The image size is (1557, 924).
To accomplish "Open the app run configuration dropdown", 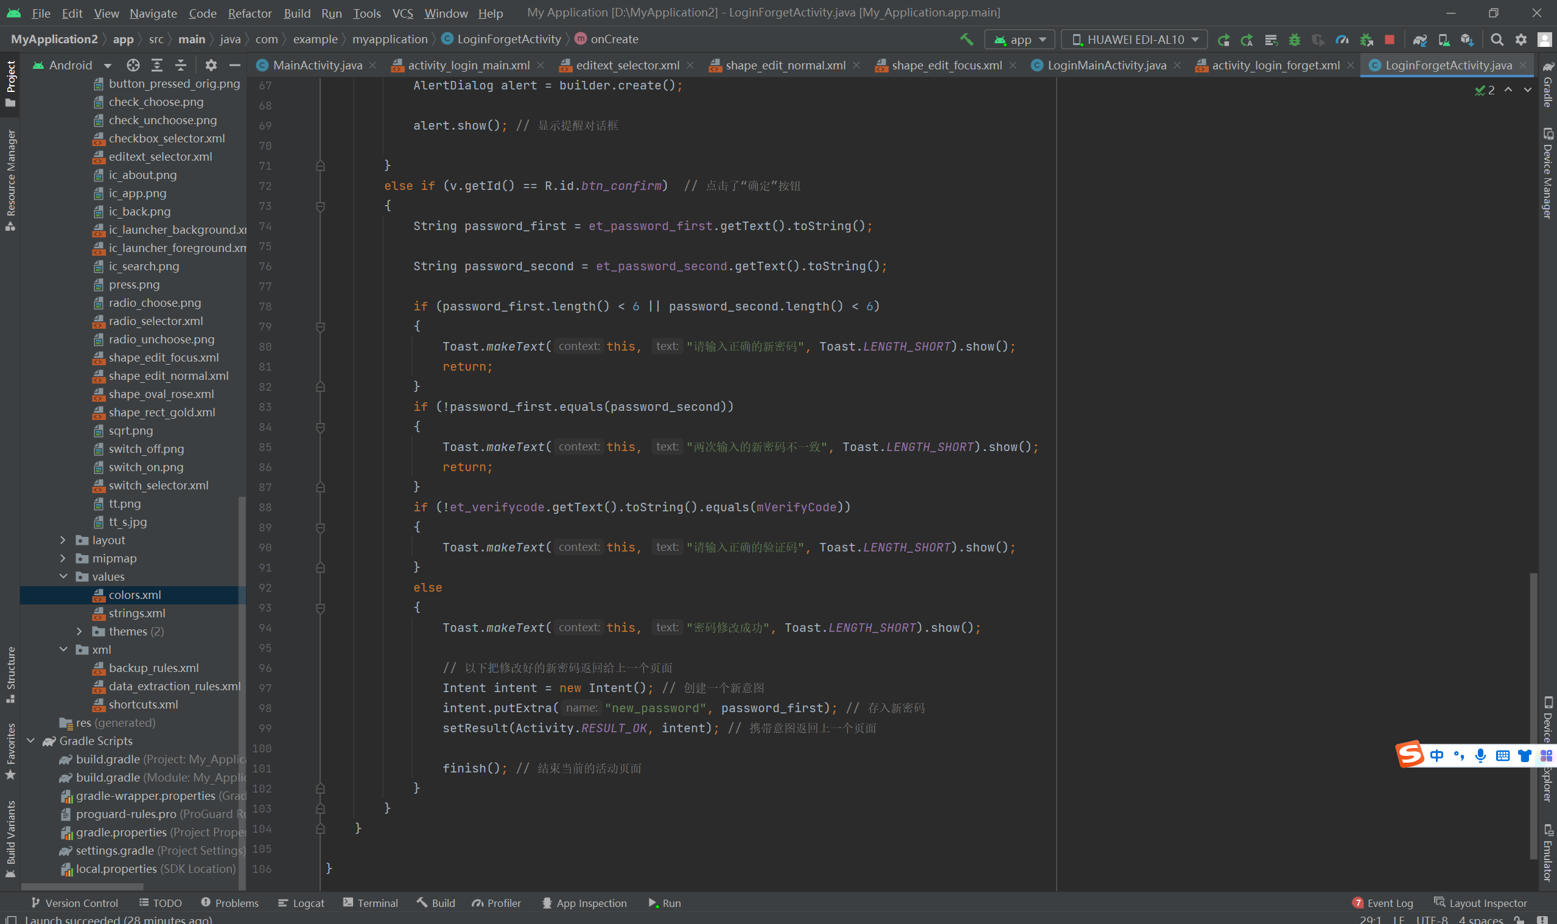I will [x=1020, y=39].
